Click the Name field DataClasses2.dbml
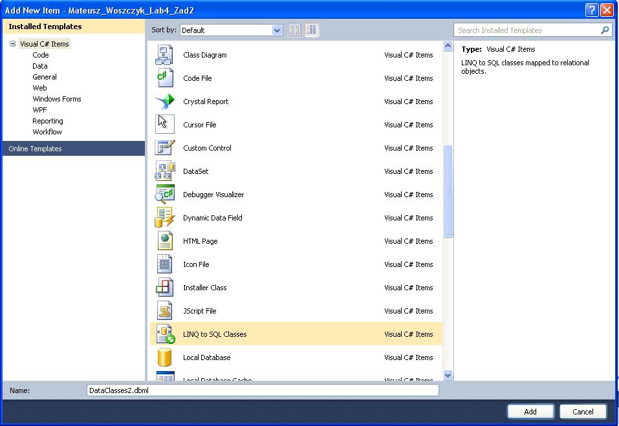 point(263,390)
